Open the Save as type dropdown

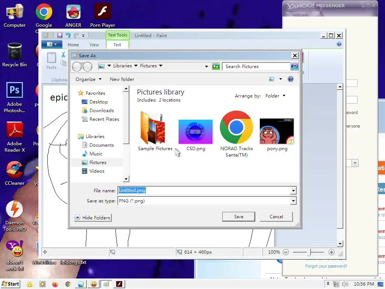click(293, 201)
